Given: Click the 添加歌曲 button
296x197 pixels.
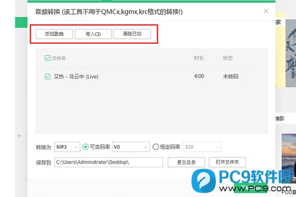Looking at the screenshot, I should [x=54, y=34].
